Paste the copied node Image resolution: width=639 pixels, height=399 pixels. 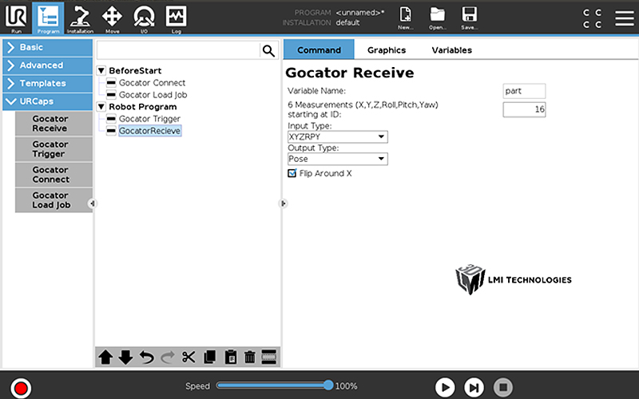click(231, 358)
